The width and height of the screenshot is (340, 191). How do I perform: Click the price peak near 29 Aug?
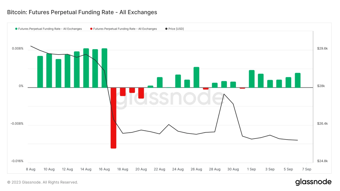(224, 94)
